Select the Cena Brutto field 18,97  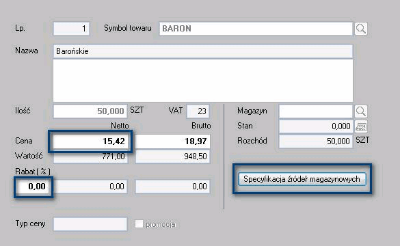point(173,141)
